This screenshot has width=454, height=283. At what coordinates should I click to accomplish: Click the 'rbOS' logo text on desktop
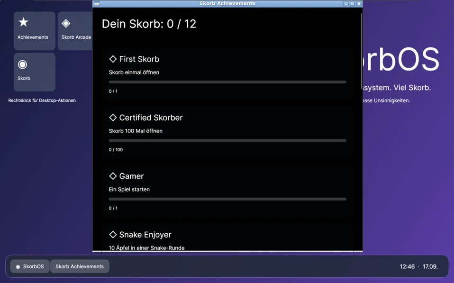(x=401, y=59)
